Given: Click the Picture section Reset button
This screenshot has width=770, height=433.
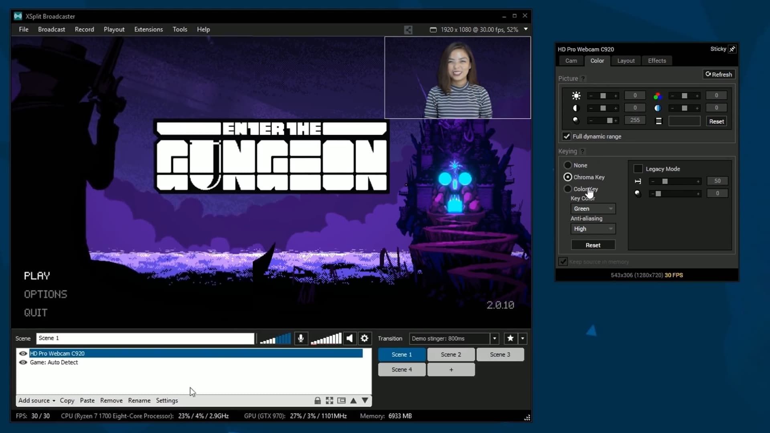Looking at the screenshot, I should 716,121.
